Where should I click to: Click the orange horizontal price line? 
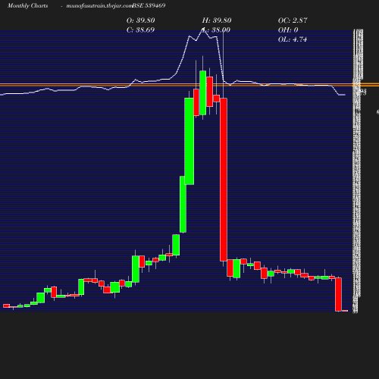pos(189,85)
